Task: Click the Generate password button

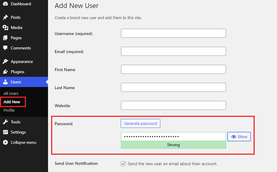Action: 140,123
